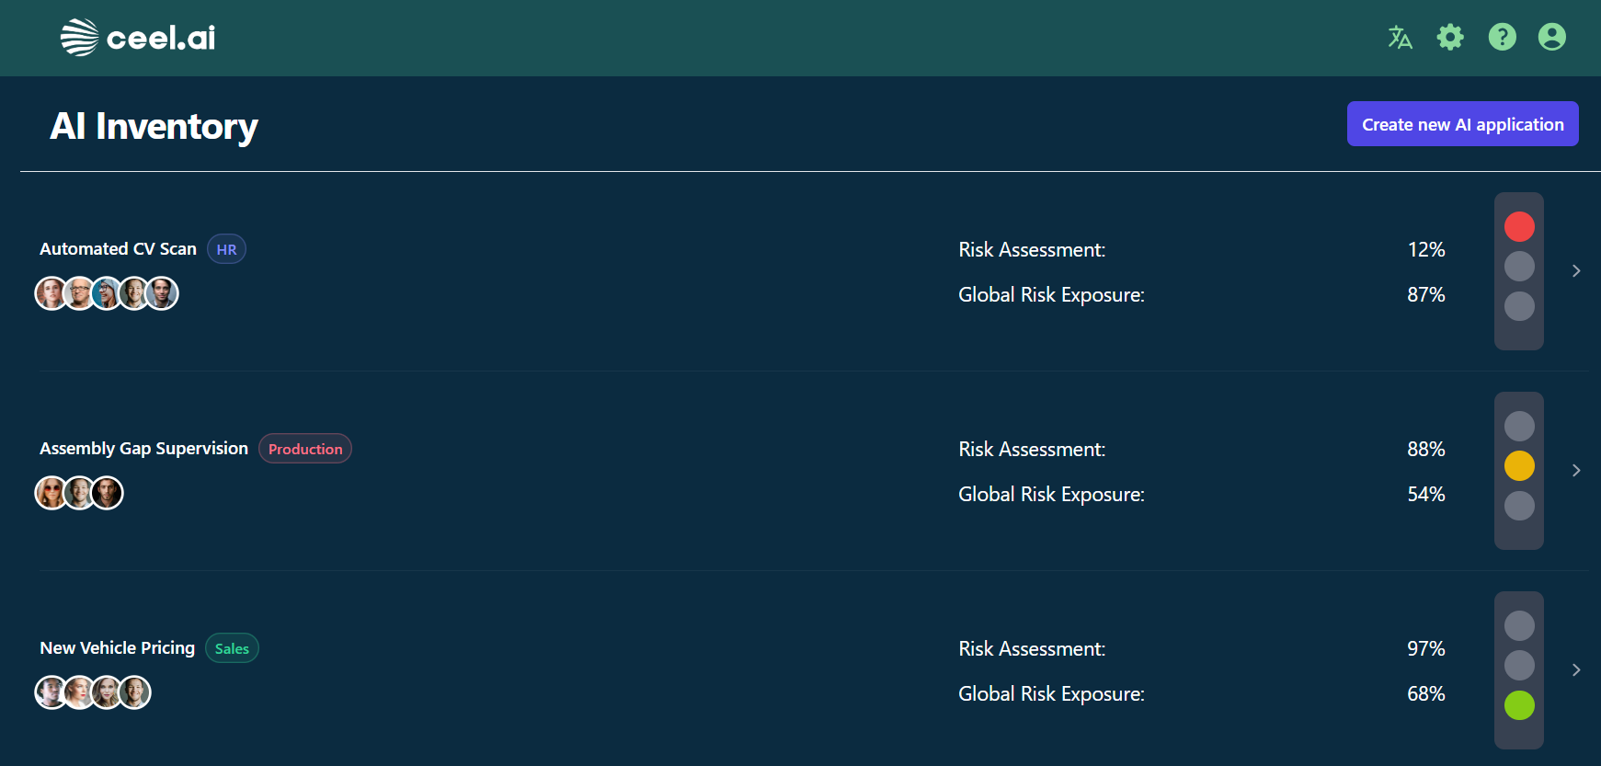The image size is (1601, 766).
Task: Click Create new AI application button
Action: [1462, 124]
